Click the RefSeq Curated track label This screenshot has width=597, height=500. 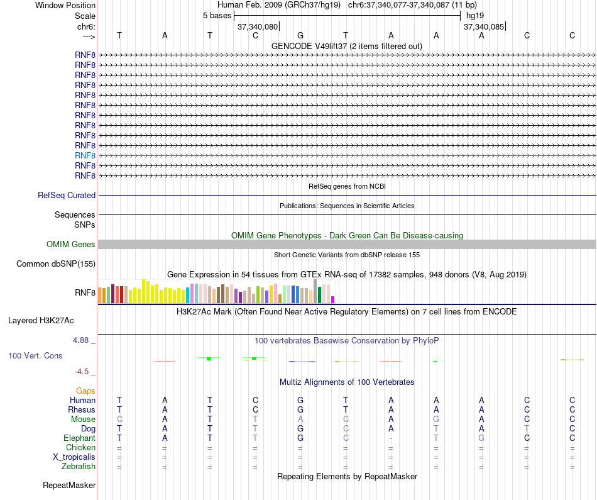(66, 195)
